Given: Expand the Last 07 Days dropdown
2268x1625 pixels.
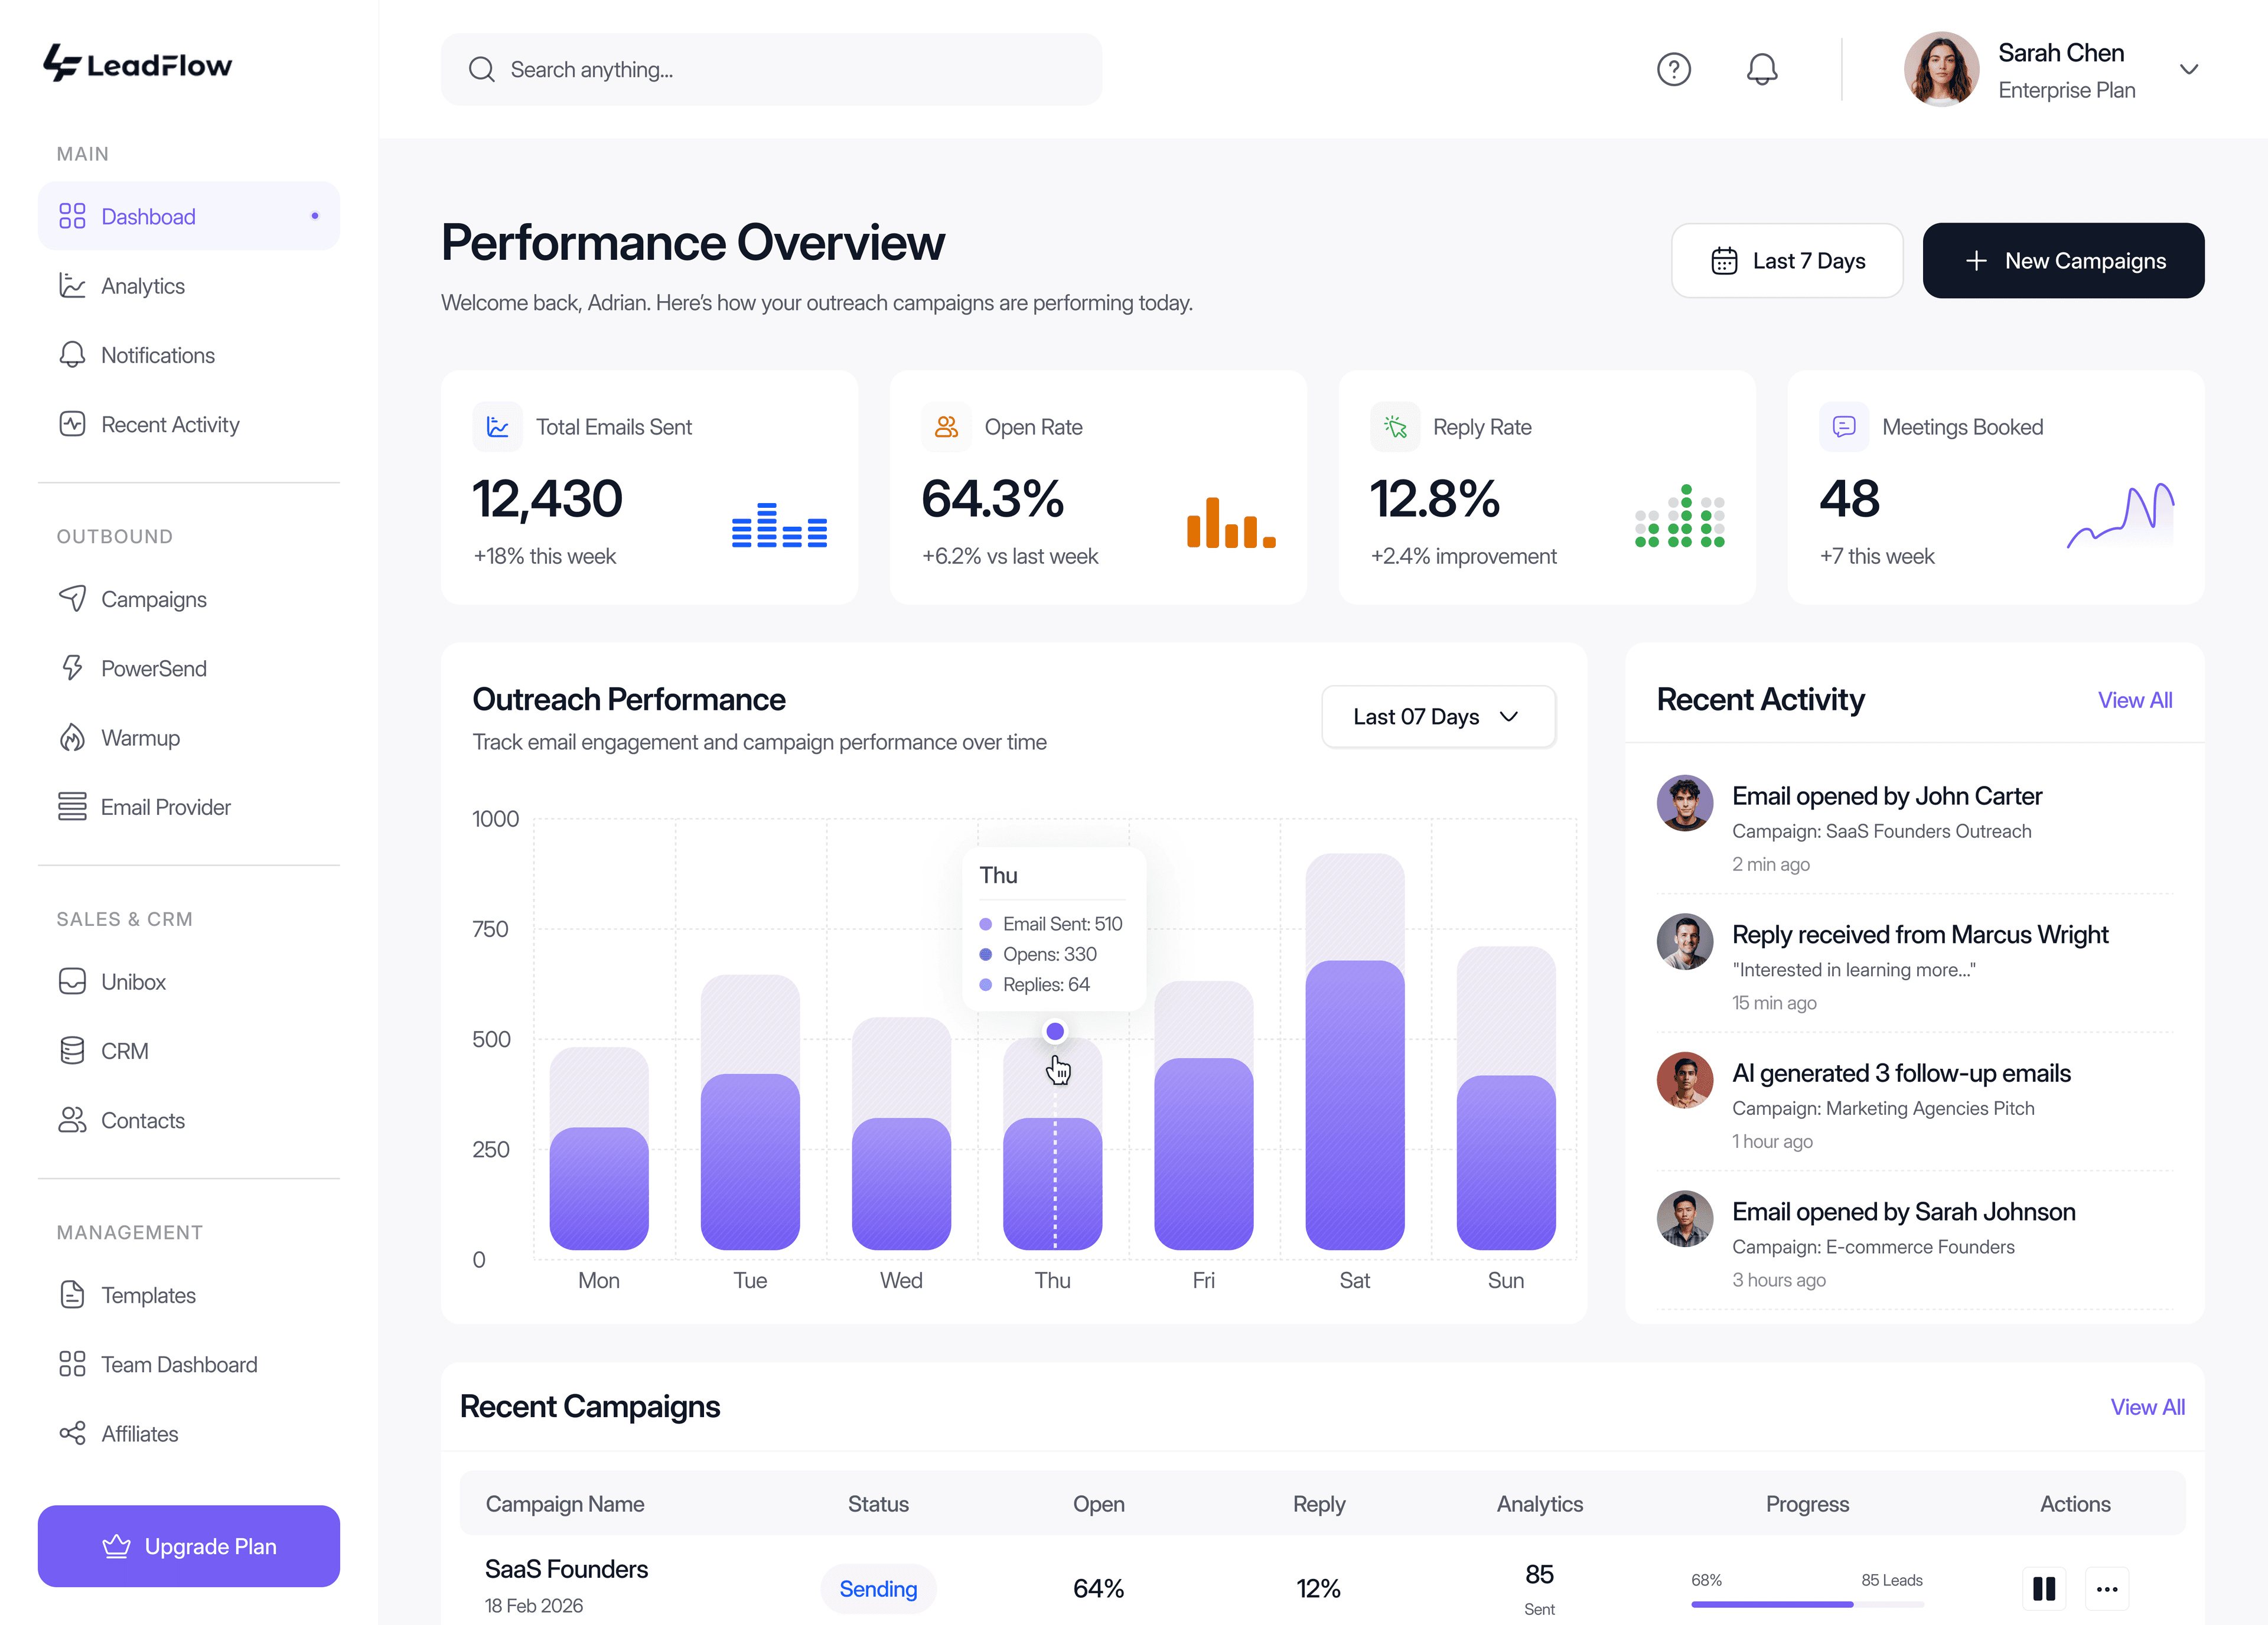Looking at the screenshot, I should (1438, 716).
